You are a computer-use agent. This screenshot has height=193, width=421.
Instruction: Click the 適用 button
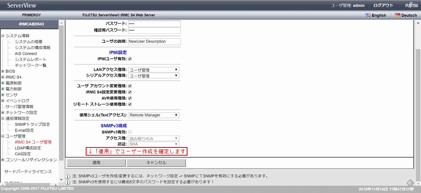96,163
